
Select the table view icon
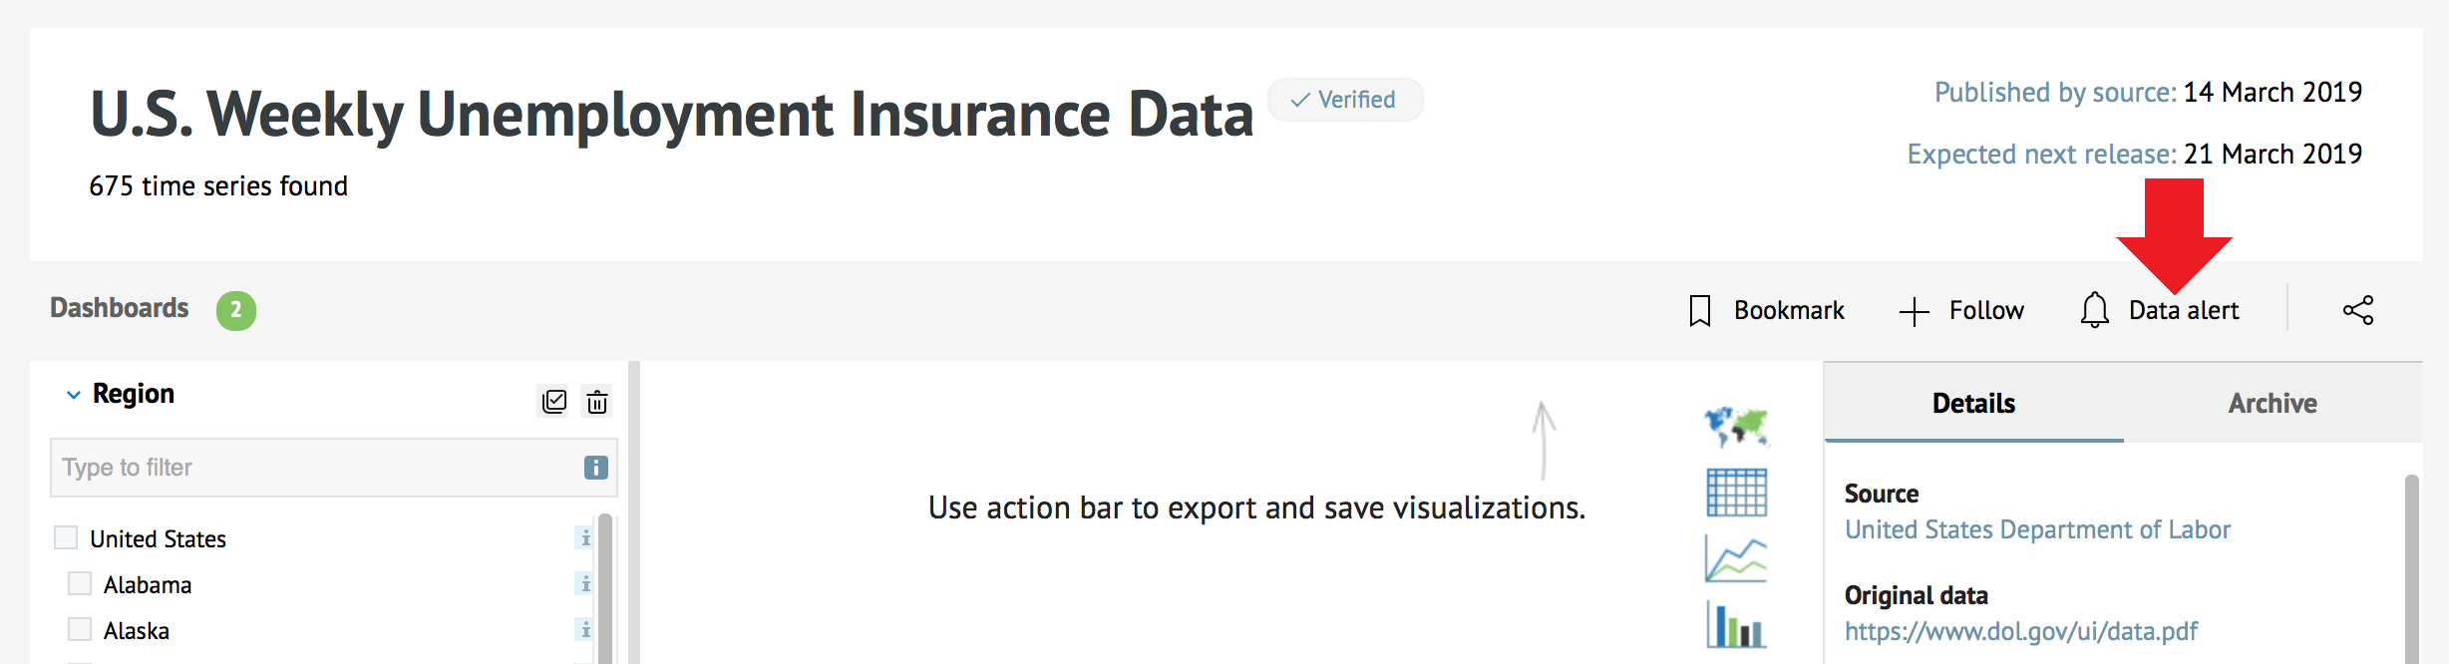tap(1736, 493)
